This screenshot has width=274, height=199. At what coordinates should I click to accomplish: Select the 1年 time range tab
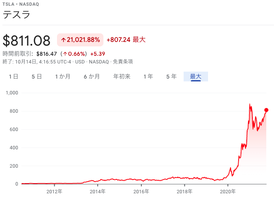(x=148, y=77)
